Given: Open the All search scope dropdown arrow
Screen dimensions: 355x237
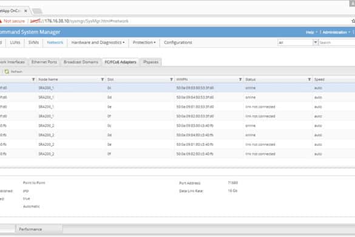Looking at the screenshot, I should pyautogui.click(x=315, y=42).
